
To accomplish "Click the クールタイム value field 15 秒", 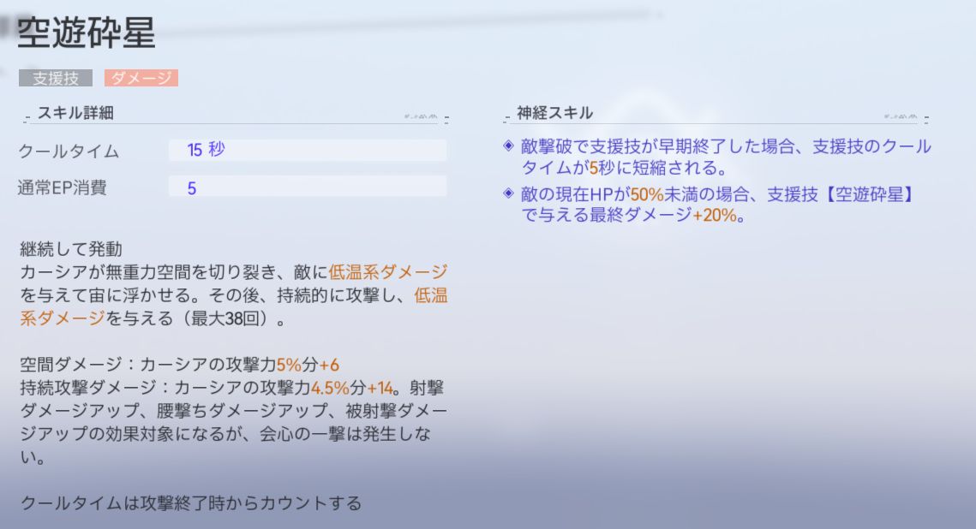I will [x=308, y=151].
